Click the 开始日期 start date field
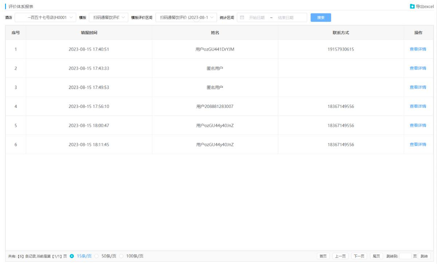 click(x=257, y=18)
